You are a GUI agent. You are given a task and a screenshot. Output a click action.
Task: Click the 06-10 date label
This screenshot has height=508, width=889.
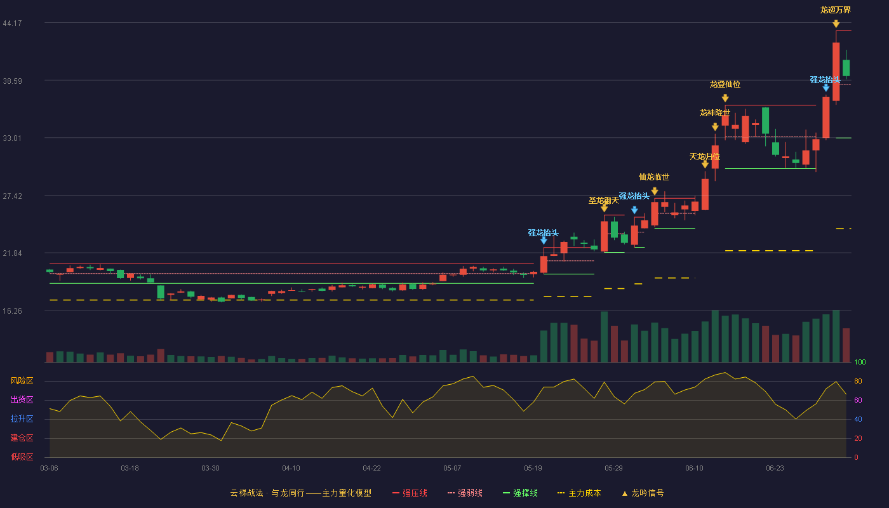click(694, 468)
